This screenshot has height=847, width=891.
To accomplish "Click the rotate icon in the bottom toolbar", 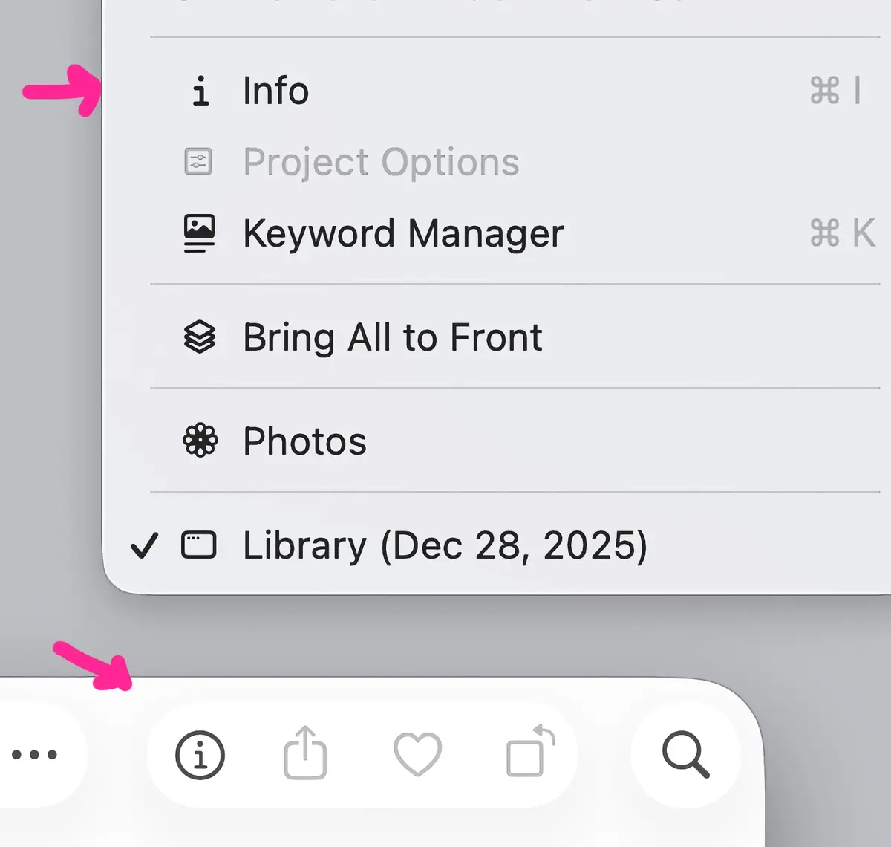I will click(x=529, y=754).
